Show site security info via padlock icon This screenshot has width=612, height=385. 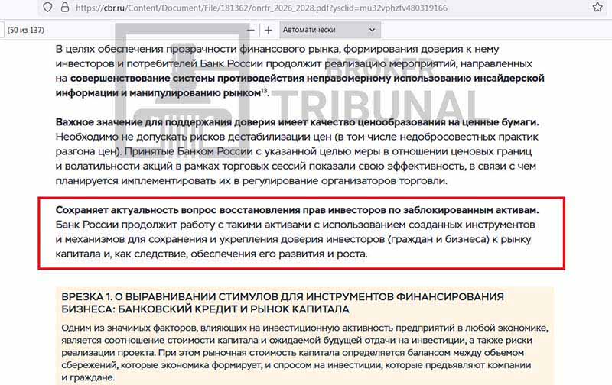pyautogui.click(x=65, y=8)
